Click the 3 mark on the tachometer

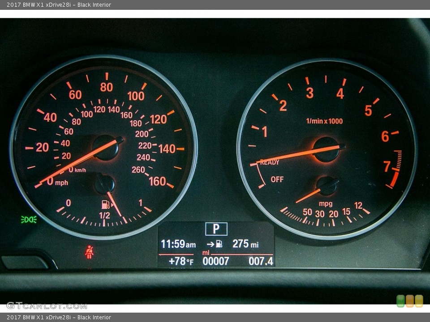pyautogui.click(x=310, y=93)
